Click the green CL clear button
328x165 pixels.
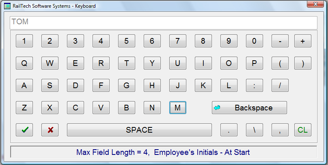coord(302,130)
